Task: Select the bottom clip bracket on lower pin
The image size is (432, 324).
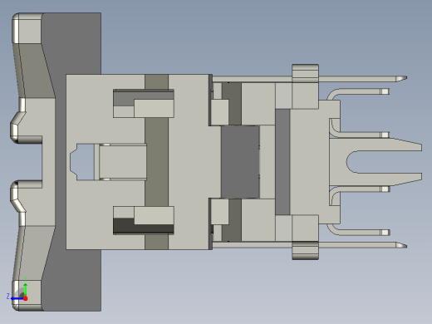Action: tap(305, 250)
